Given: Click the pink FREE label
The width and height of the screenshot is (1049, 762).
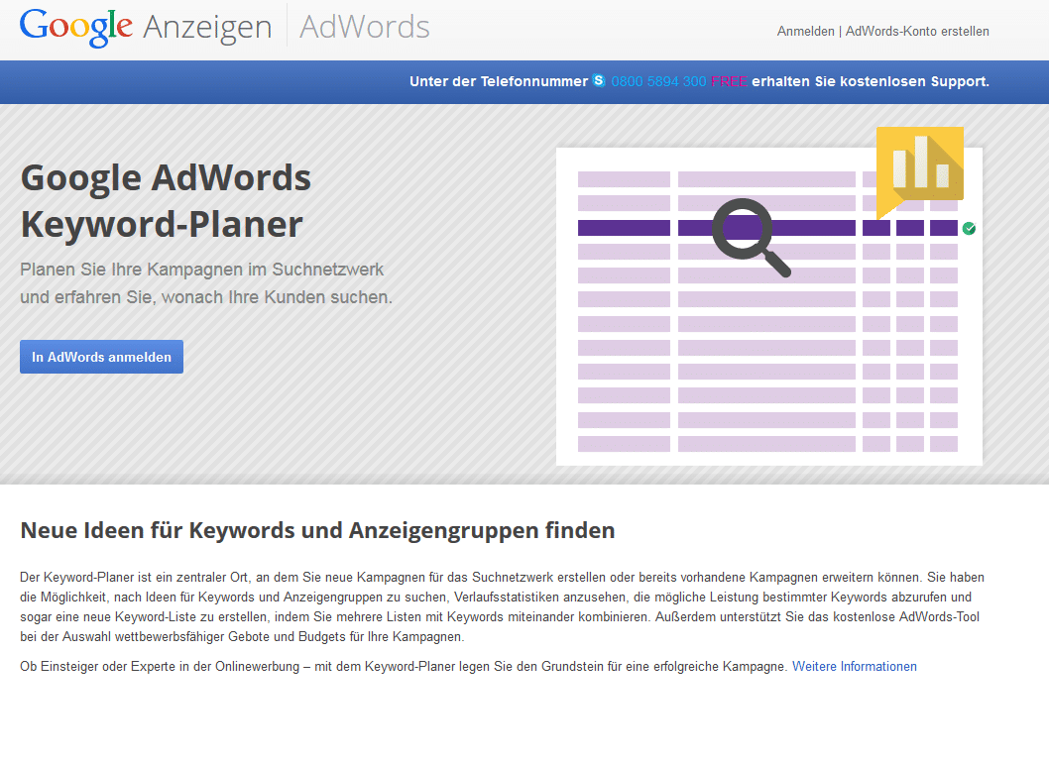Looking at the screenshot, I should 729,81.
